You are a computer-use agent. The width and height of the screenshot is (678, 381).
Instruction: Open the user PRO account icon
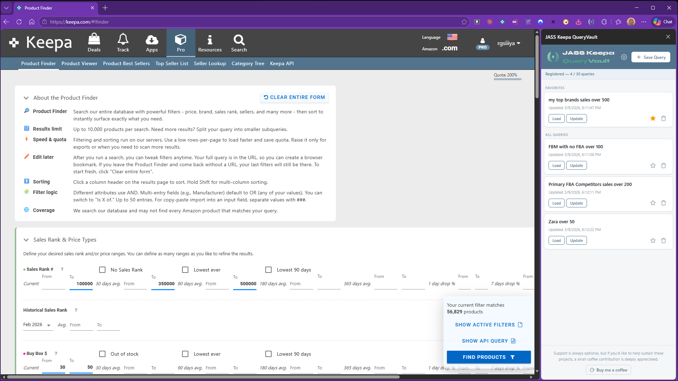(482, 43)
